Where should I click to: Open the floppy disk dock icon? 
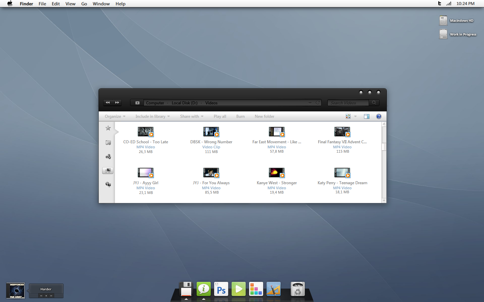pos(186,289)
